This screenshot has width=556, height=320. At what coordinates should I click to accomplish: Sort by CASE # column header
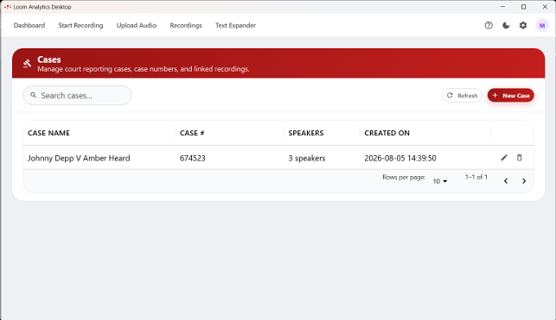click(x=192, y=133)
